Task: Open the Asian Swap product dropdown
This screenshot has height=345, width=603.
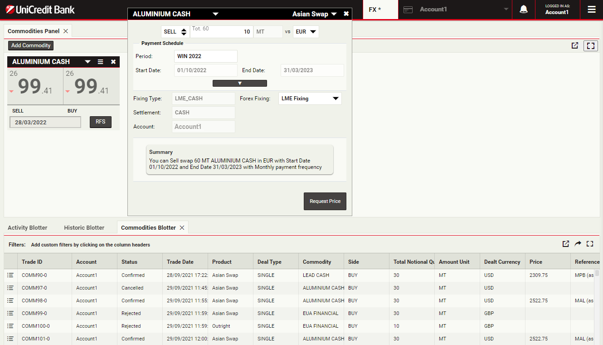Action: 315,14
